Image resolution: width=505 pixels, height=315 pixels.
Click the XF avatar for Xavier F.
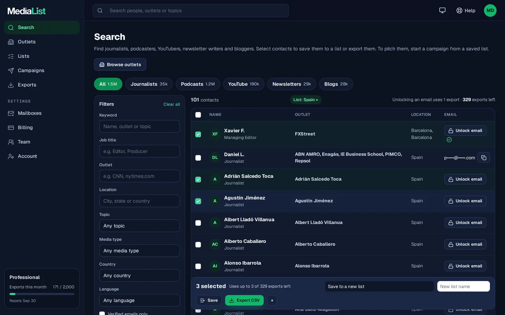point(215,134)
